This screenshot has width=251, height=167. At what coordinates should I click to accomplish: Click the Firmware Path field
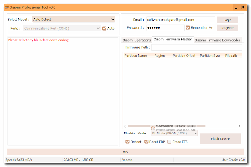[x=197, y=47]
